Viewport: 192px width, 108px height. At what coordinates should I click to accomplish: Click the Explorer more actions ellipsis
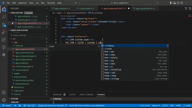point(46,8)
